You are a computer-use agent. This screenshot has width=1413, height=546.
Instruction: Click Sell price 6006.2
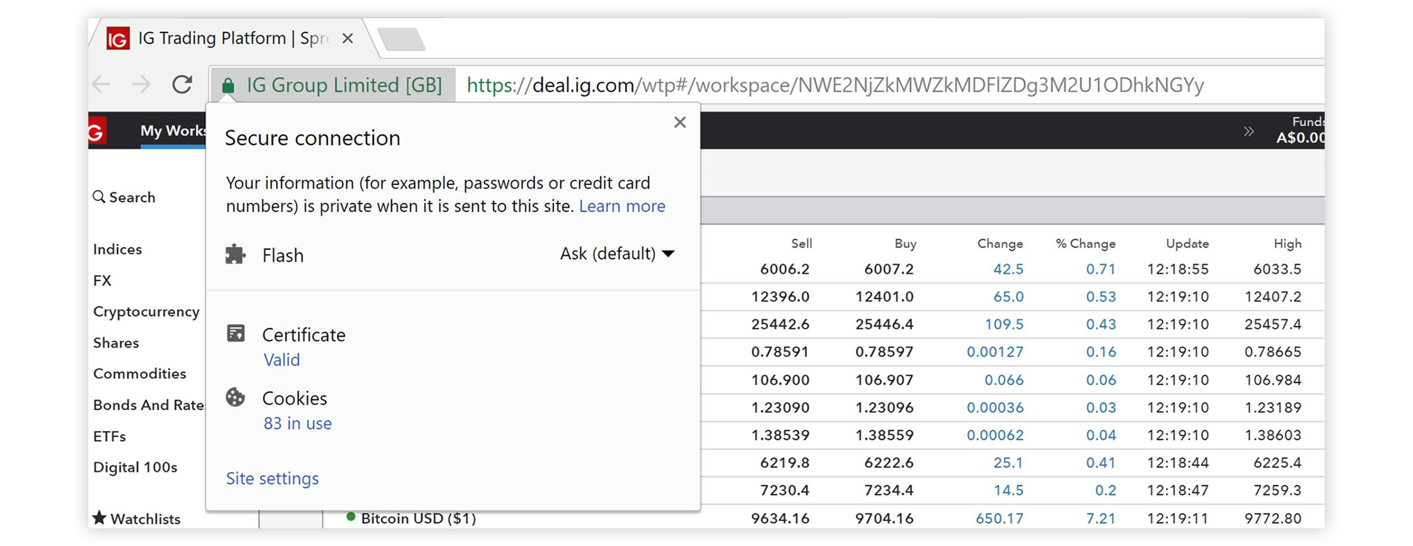tap(784, 269)
